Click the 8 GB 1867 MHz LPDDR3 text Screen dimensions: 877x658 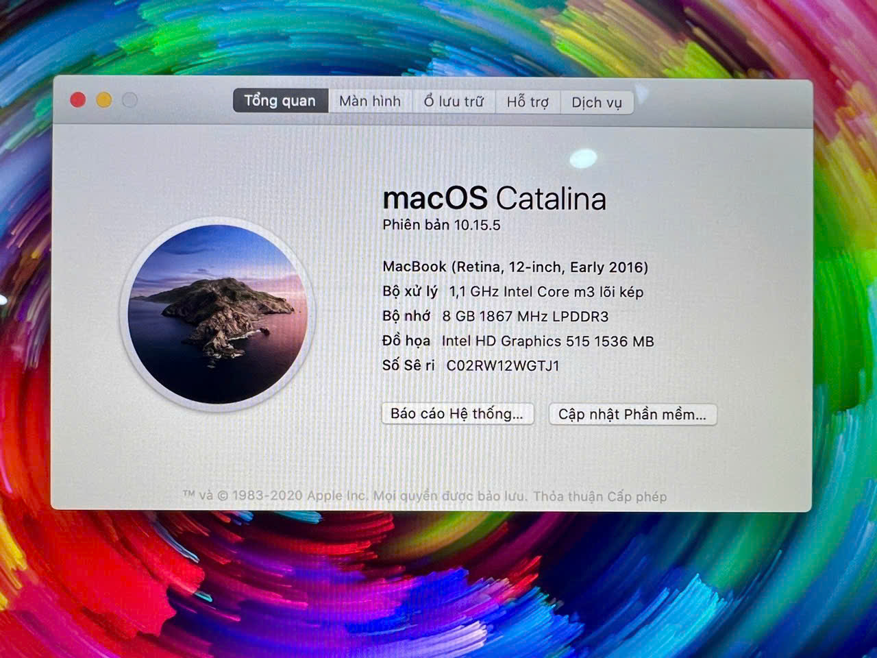click(x=526, y=316)
